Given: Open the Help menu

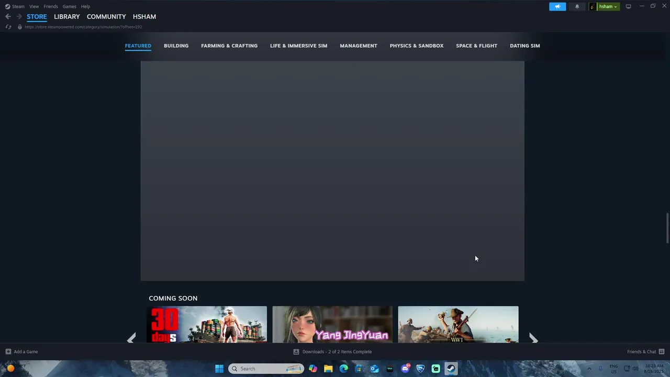Looking at the screenshot, I should (85, 6).
